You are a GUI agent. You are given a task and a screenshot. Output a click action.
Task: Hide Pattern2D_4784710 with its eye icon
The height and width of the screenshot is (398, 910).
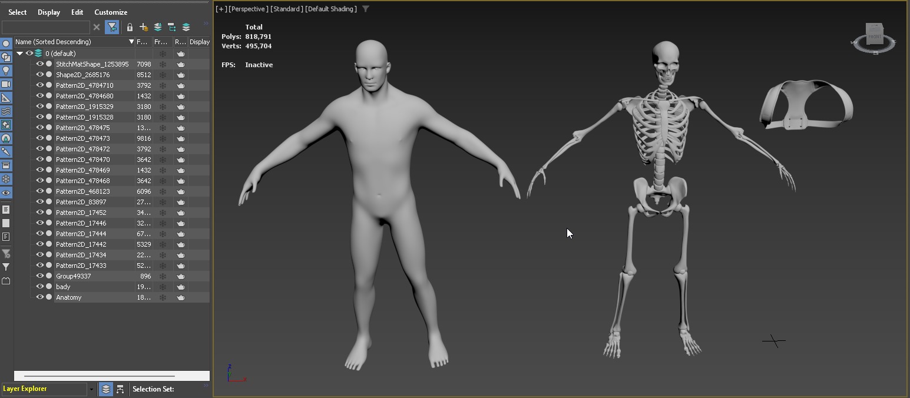tap(40, 85)
